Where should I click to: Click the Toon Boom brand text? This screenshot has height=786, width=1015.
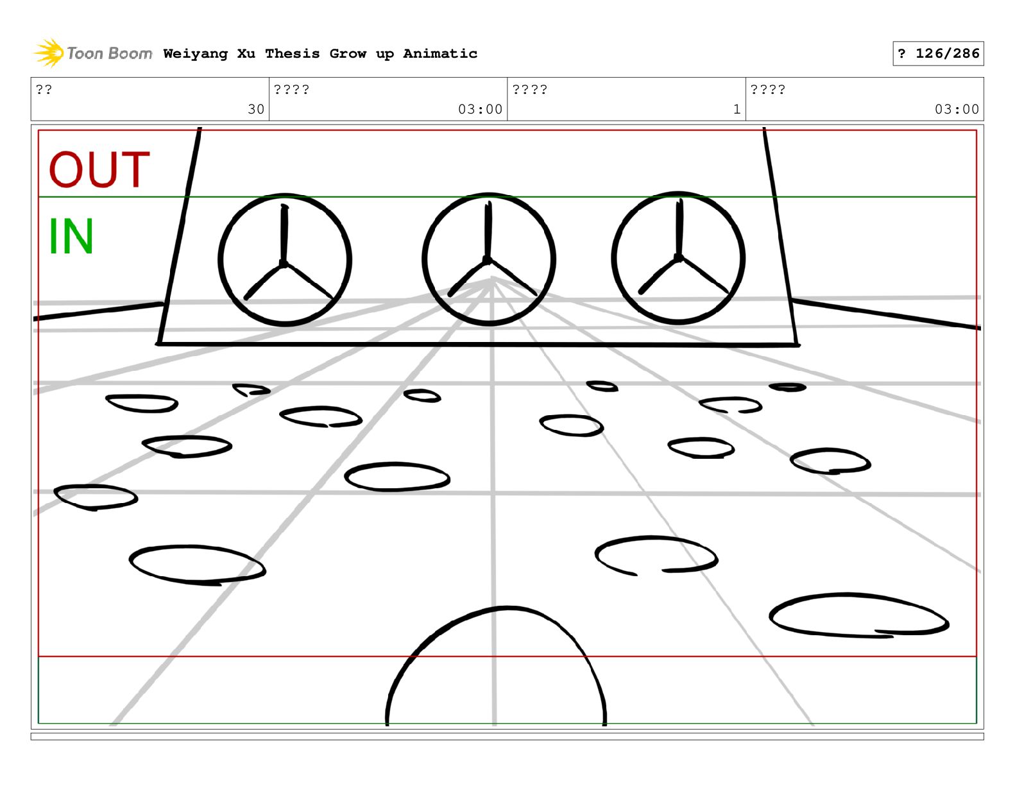(110, 53)
